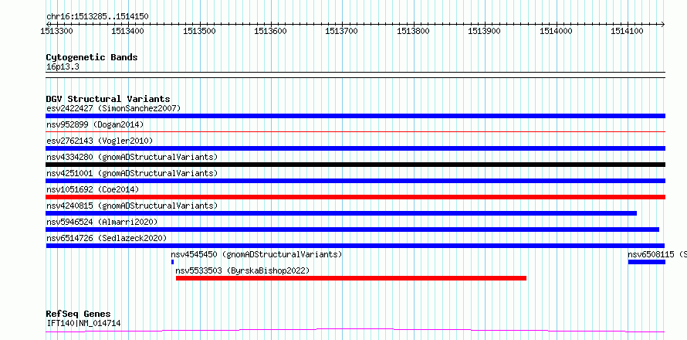This screenshot has height=340, width=687.
Task: Click the red bar of nsv1051692
Action: 355,197
